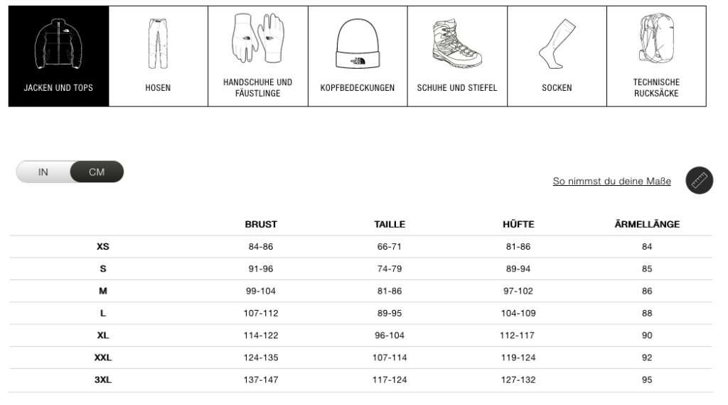
Task: Select the XS size row label
Action: [102, 247]
